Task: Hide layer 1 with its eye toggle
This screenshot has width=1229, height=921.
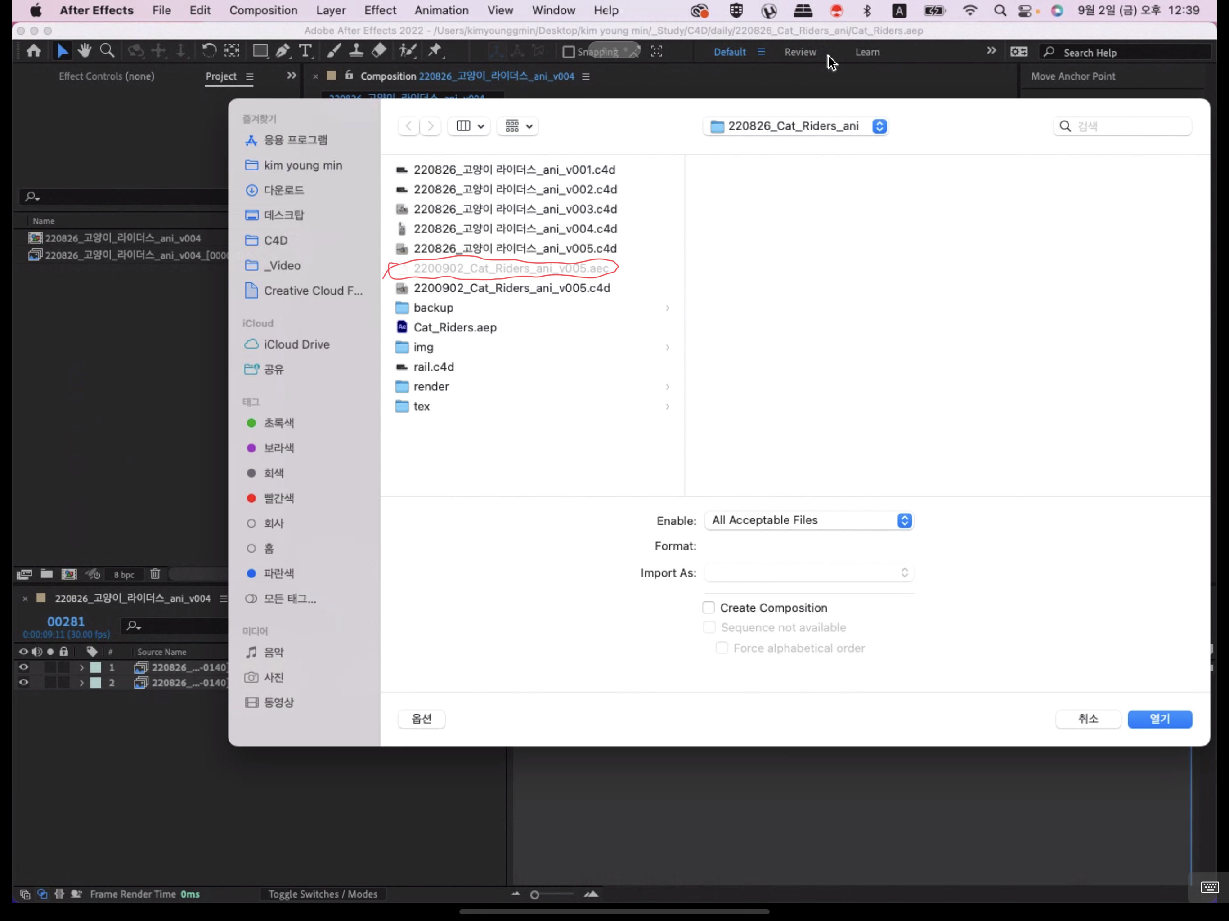Action: click(x=23, y=667)
